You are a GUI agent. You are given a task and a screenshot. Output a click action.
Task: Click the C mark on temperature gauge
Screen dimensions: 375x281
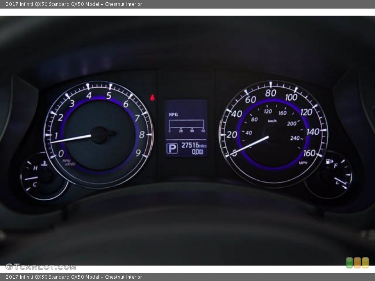click(35, 185)
